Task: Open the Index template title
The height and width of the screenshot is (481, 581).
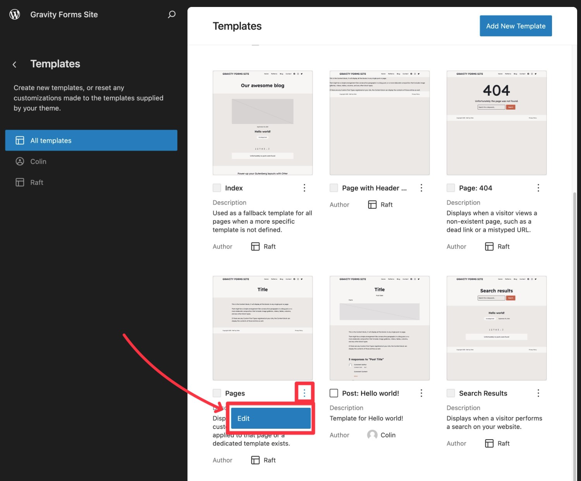Action: point(234,188)
